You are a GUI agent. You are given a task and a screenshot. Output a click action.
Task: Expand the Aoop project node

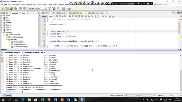click(2, 16)
